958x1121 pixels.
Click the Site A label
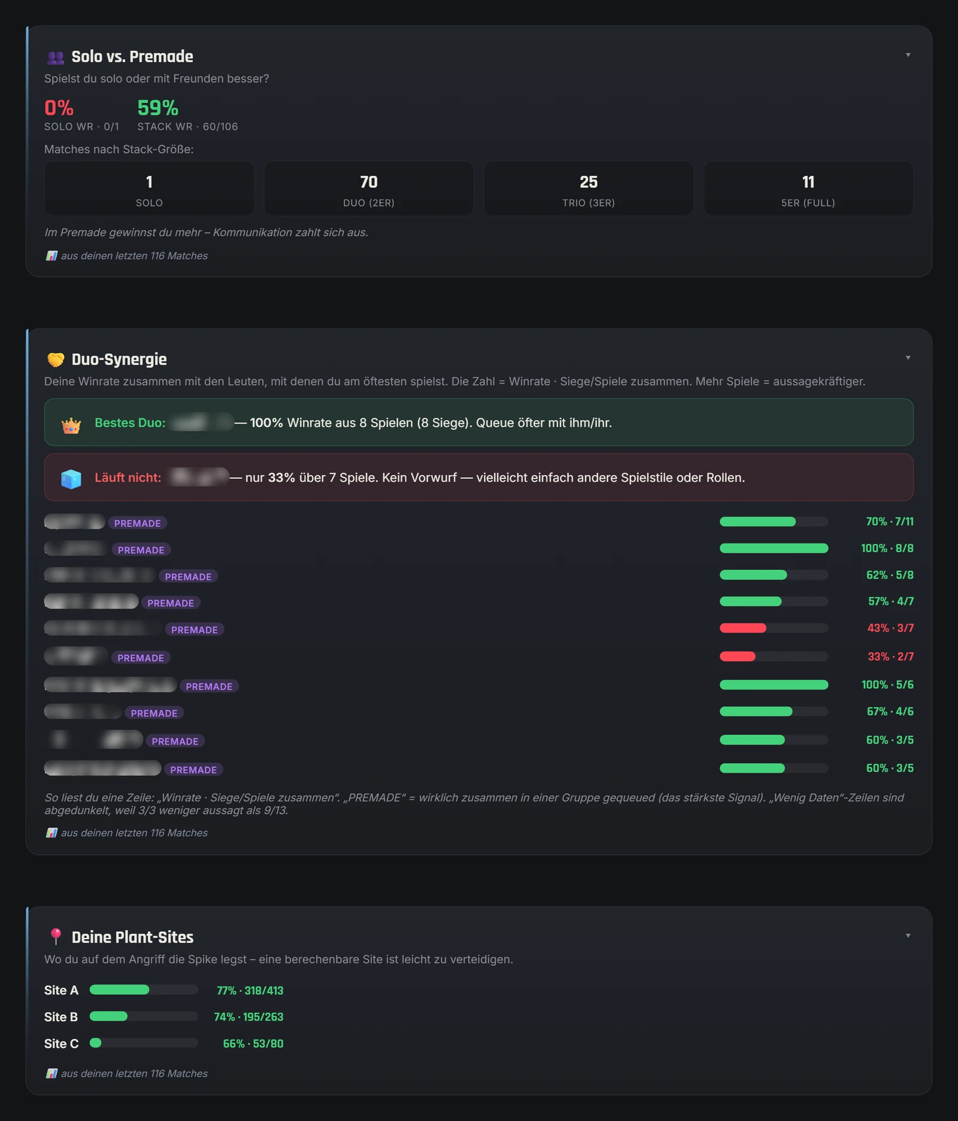pyautogui.click(x=61, y=991)
